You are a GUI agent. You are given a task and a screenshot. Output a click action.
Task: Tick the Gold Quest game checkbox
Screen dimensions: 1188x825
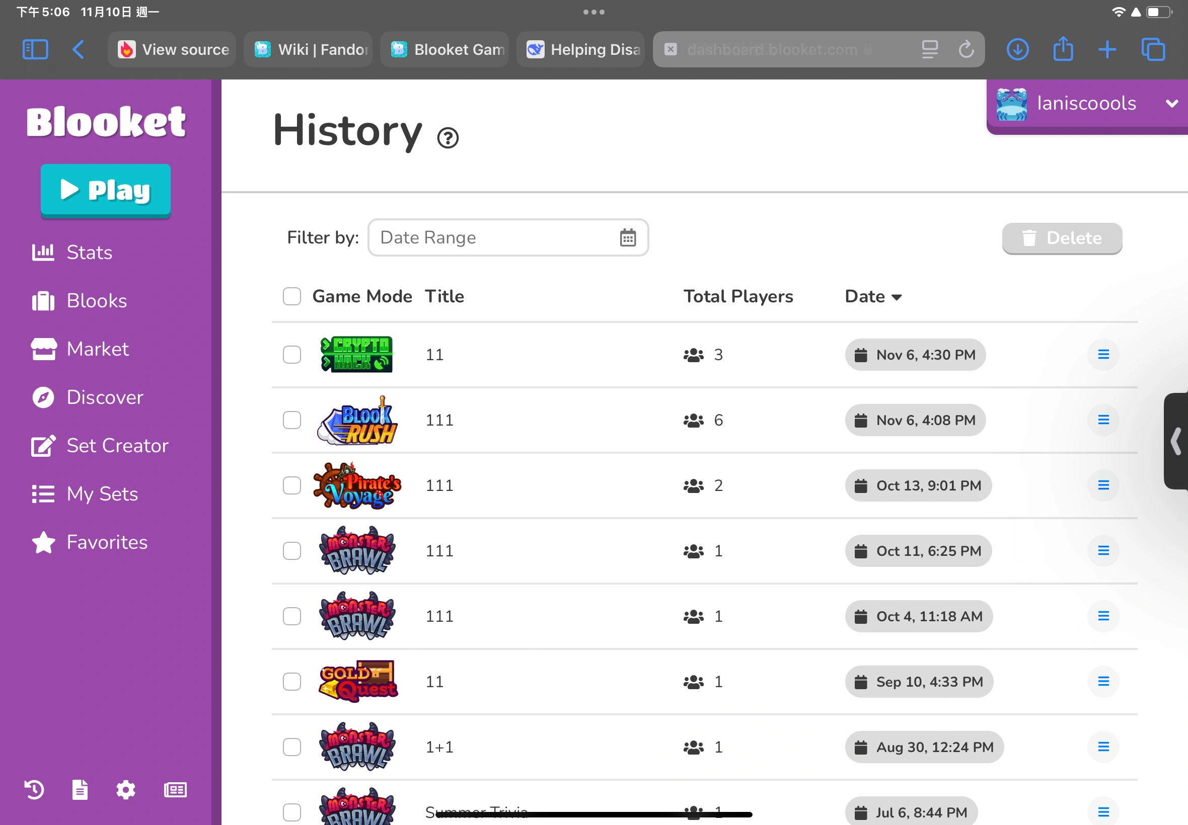291,681
